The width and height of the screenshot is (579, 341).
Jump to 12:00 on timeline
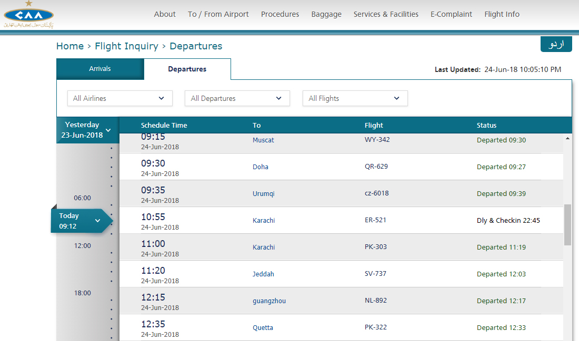click(82, 245)
